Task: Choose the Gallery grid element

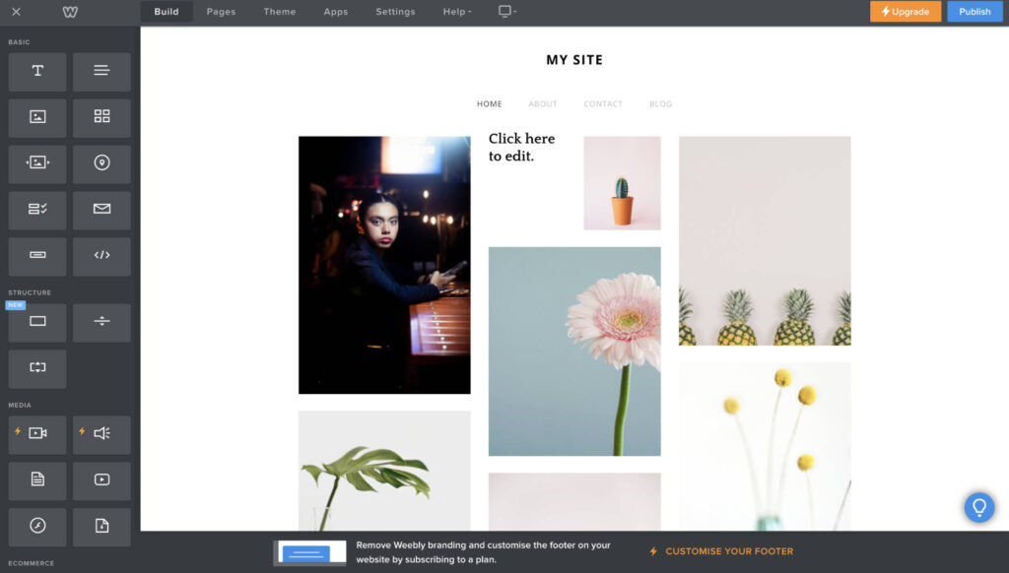Action: tap(101, 117)
